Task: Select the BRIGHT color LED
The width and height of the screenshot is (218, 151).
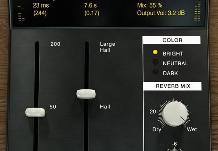Action: click(x=155, y=52)
